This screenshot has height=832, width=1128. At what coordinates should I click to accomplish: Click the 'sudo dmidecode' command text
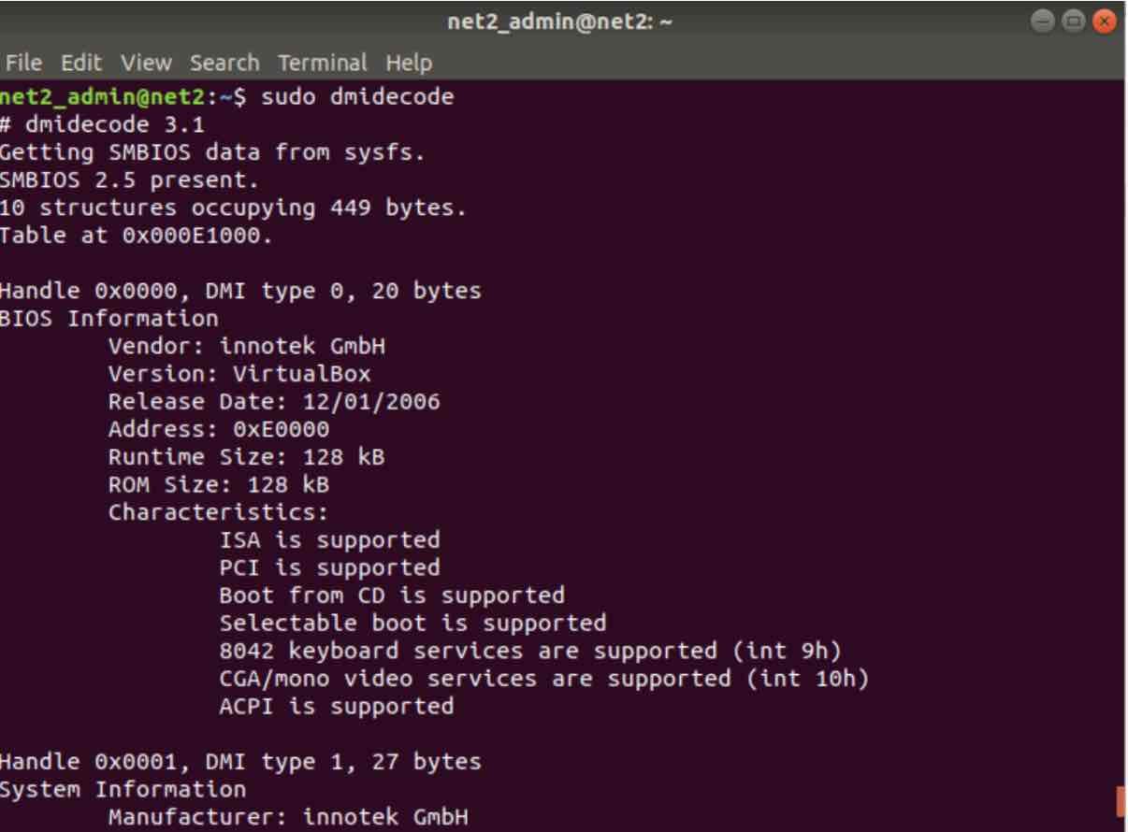coord(357,96)
